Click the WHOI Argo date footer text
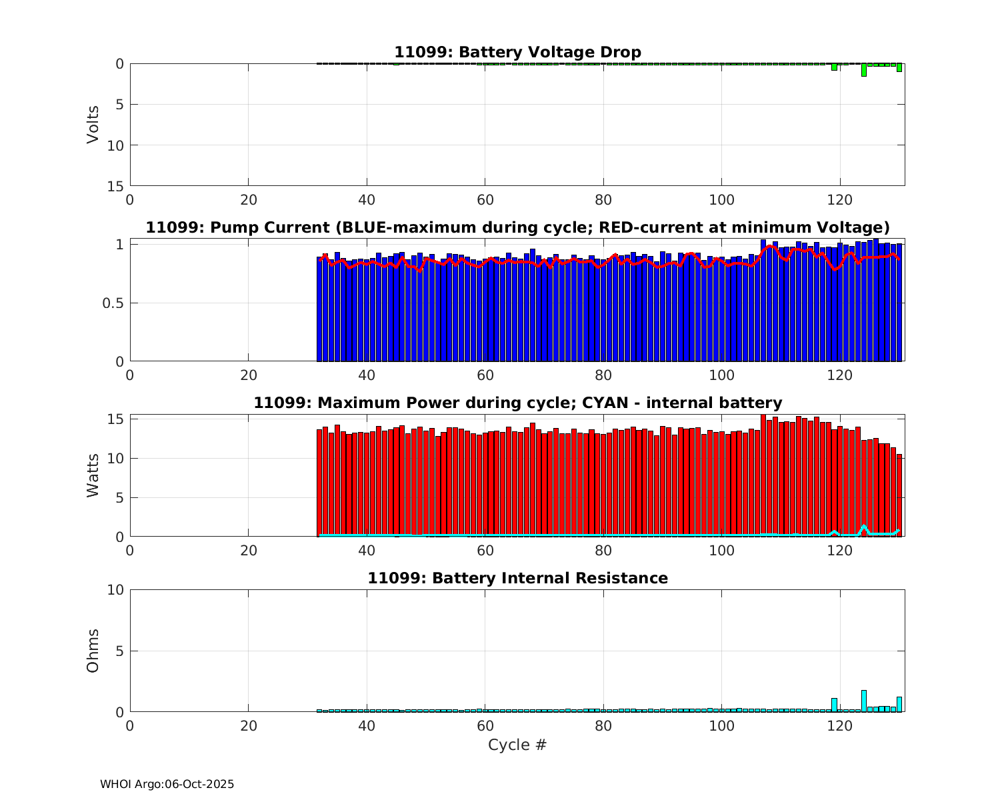The height and width of the screenshot is (800, 1000). (167, 785)
